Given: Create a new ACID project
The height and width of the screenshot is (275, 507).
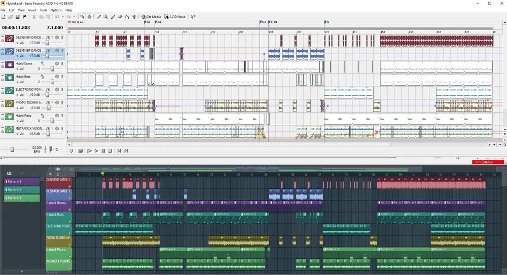Looking at the screenshot, I should point(3,17).
